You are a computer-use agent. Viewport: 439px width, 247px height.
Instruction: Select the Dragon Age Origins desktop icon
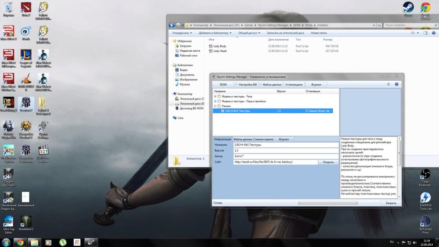8,178
